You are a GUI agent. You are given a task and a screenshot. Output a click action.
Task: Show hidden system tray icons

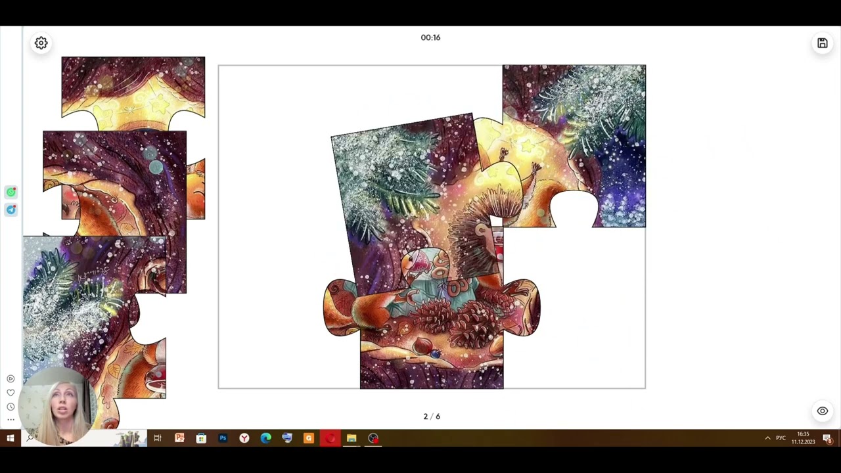(x=767, y=438)
